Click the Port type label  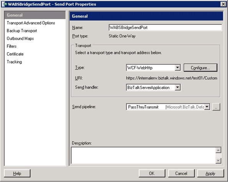click(80, 36)
